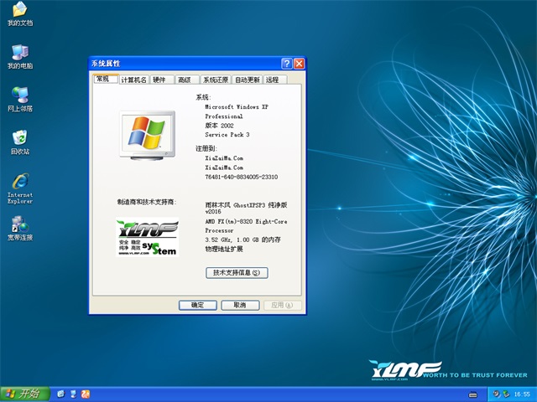Go to the 高级 tab
The width and height of the screenshot is (537, 402).
(x=185, y=80)
